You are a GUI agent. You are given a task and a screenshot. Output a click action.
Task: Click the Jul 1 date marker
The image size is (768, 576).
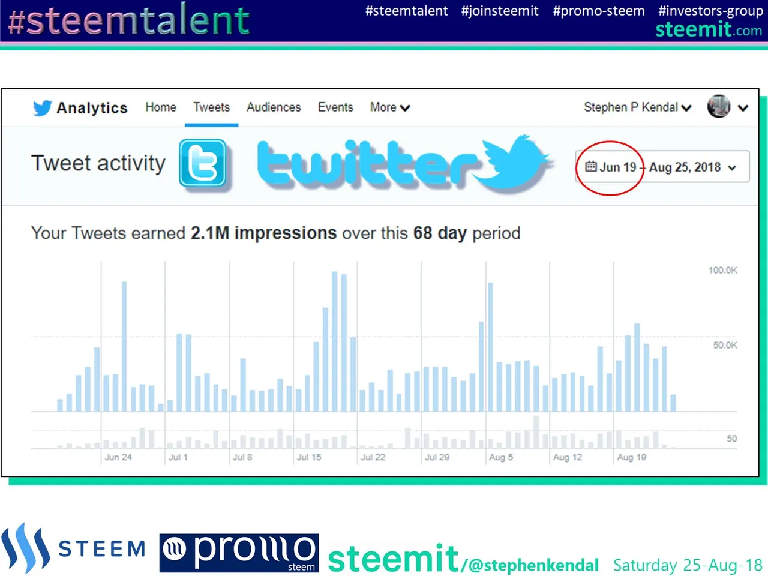pos(178,457)
